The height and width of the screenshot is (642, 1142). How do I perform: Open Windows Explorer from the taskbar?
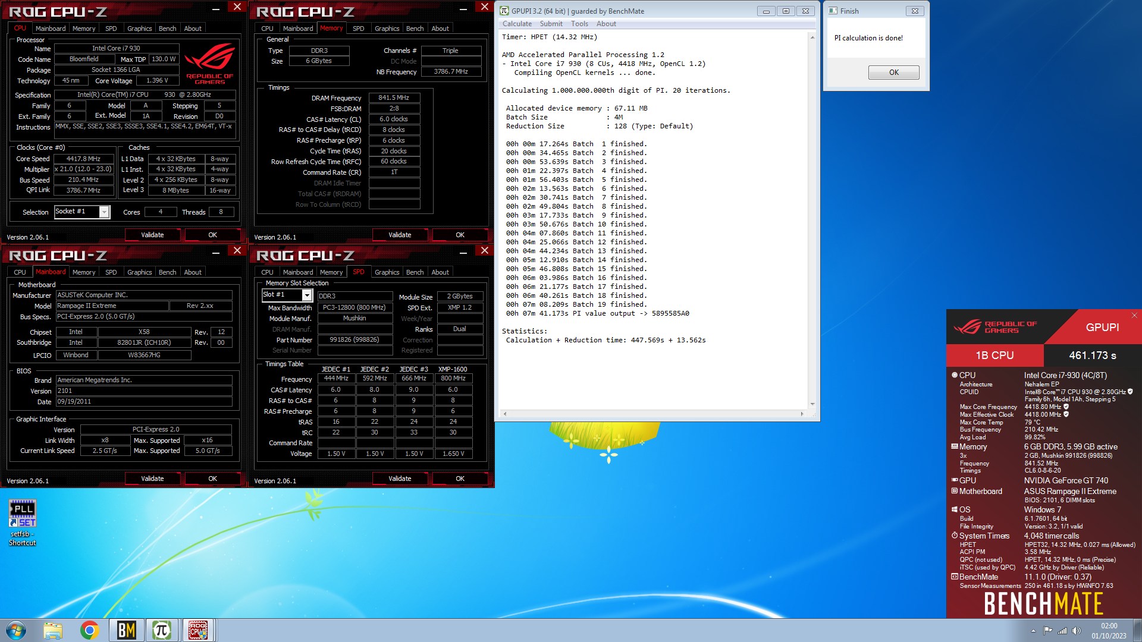point(53,630)
